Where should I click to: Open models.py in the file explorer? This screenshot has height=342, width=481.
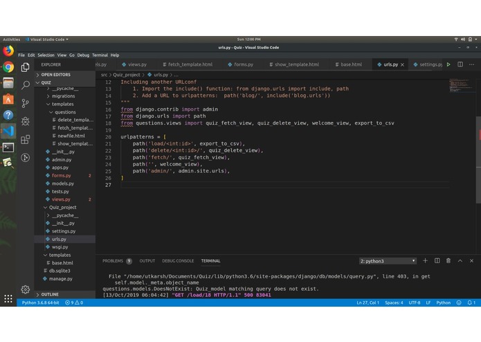[63, 183]
